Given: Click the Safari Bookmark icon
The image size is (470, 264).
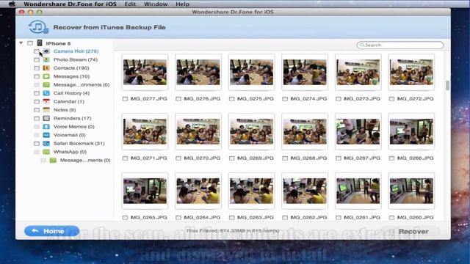Looking at the screenshot, I should 46,144.
